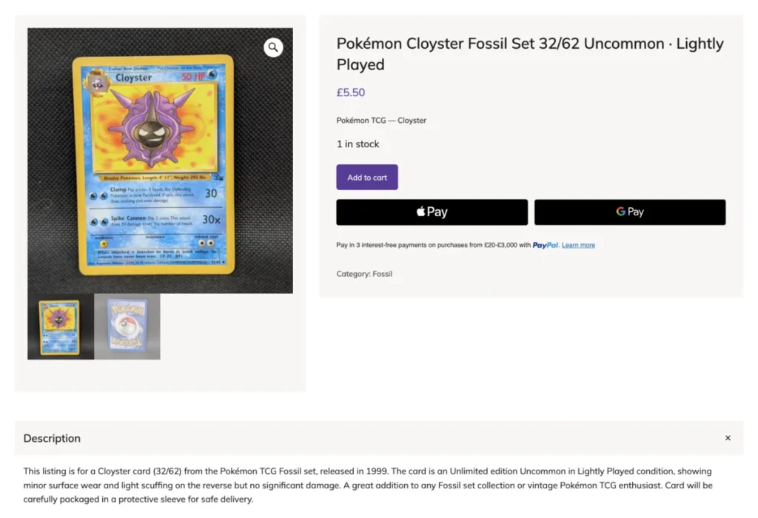Open the Fossil category link
The height and width of the screenshot is (518, 758).
(x=383, y=274)
